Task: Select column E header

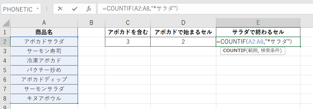Action: [x=258, y=23]
